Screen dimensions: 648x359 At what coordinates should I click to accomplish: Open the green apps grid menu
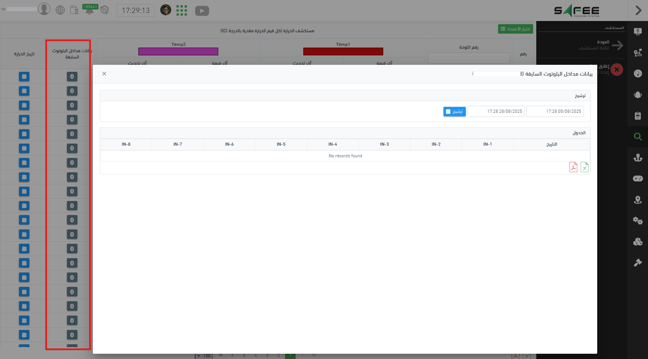[x=181, y=11]
